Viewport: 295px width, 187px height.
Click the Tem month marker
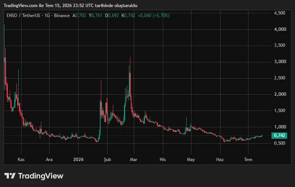coord(248,160)
